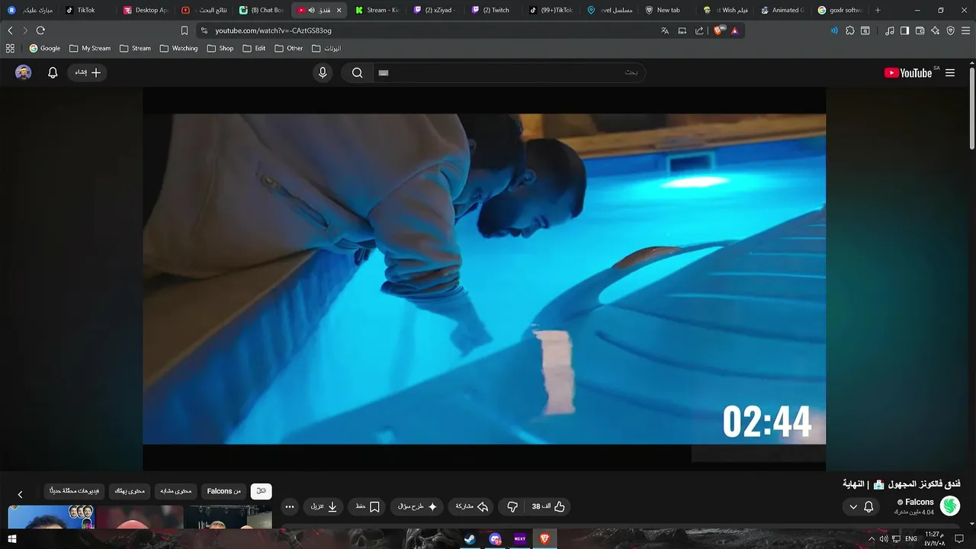Open the system volume tray icon

(x=884, y=539)
